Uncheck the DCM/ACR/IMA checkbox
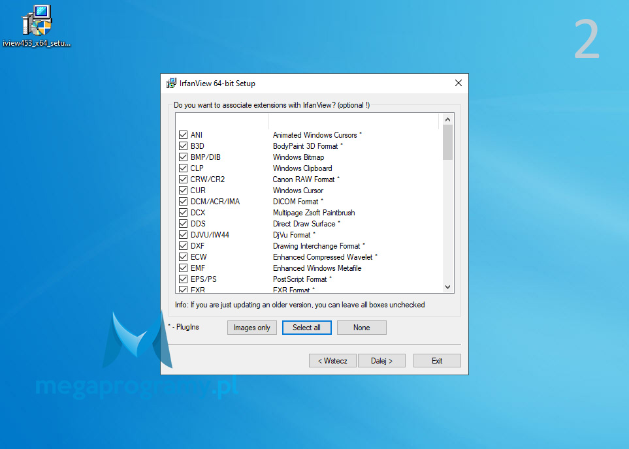 (184, 201)
